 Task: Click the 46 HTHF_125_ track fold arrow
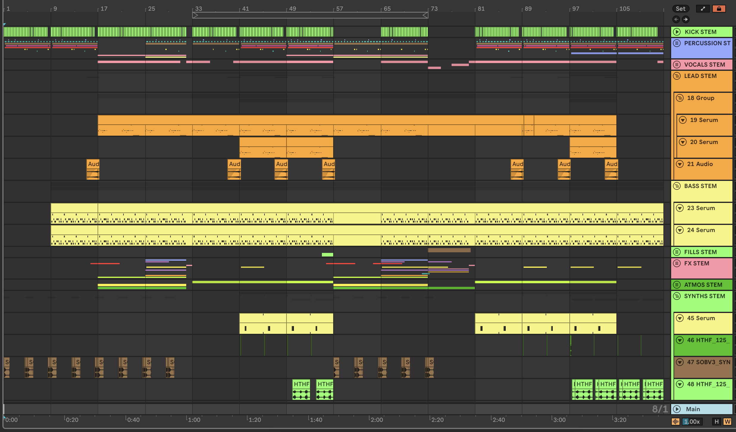680,340
